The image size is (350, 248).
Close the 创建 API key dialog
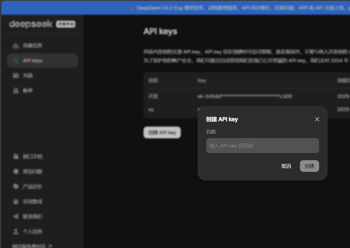317,119
